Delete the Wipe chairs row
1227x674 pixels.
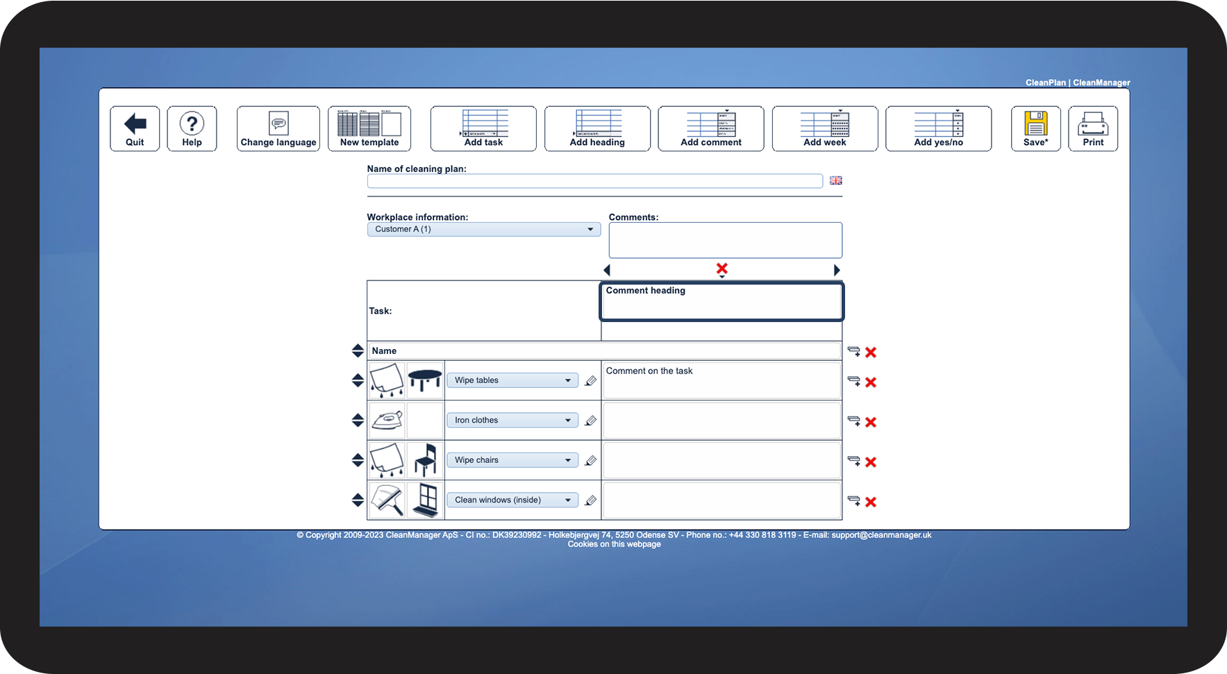coord(871,462)
